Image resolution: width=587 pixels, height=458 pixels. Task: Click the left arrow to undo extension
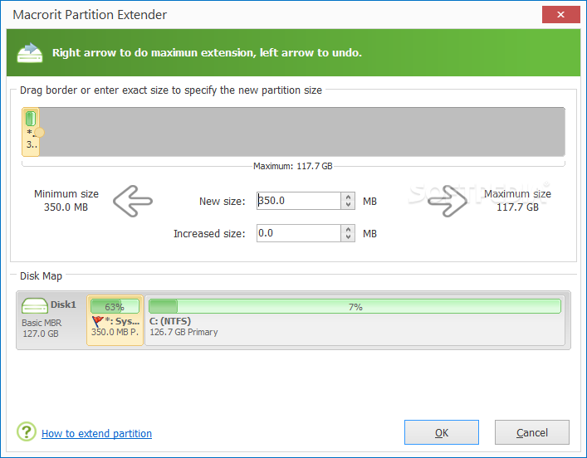click(133, 201)
